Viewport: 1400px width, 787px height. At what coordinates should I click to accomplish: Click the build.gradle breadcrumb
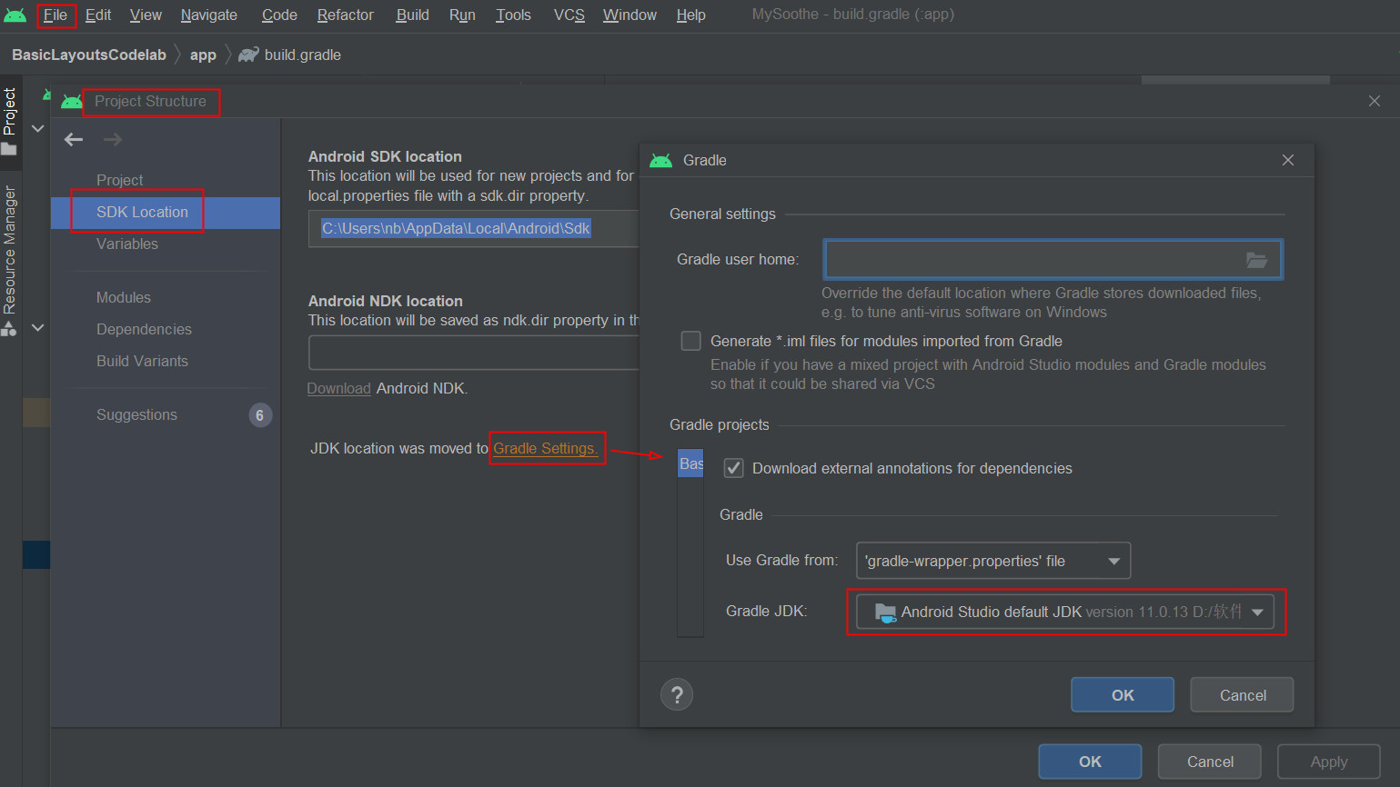[303, 55]
